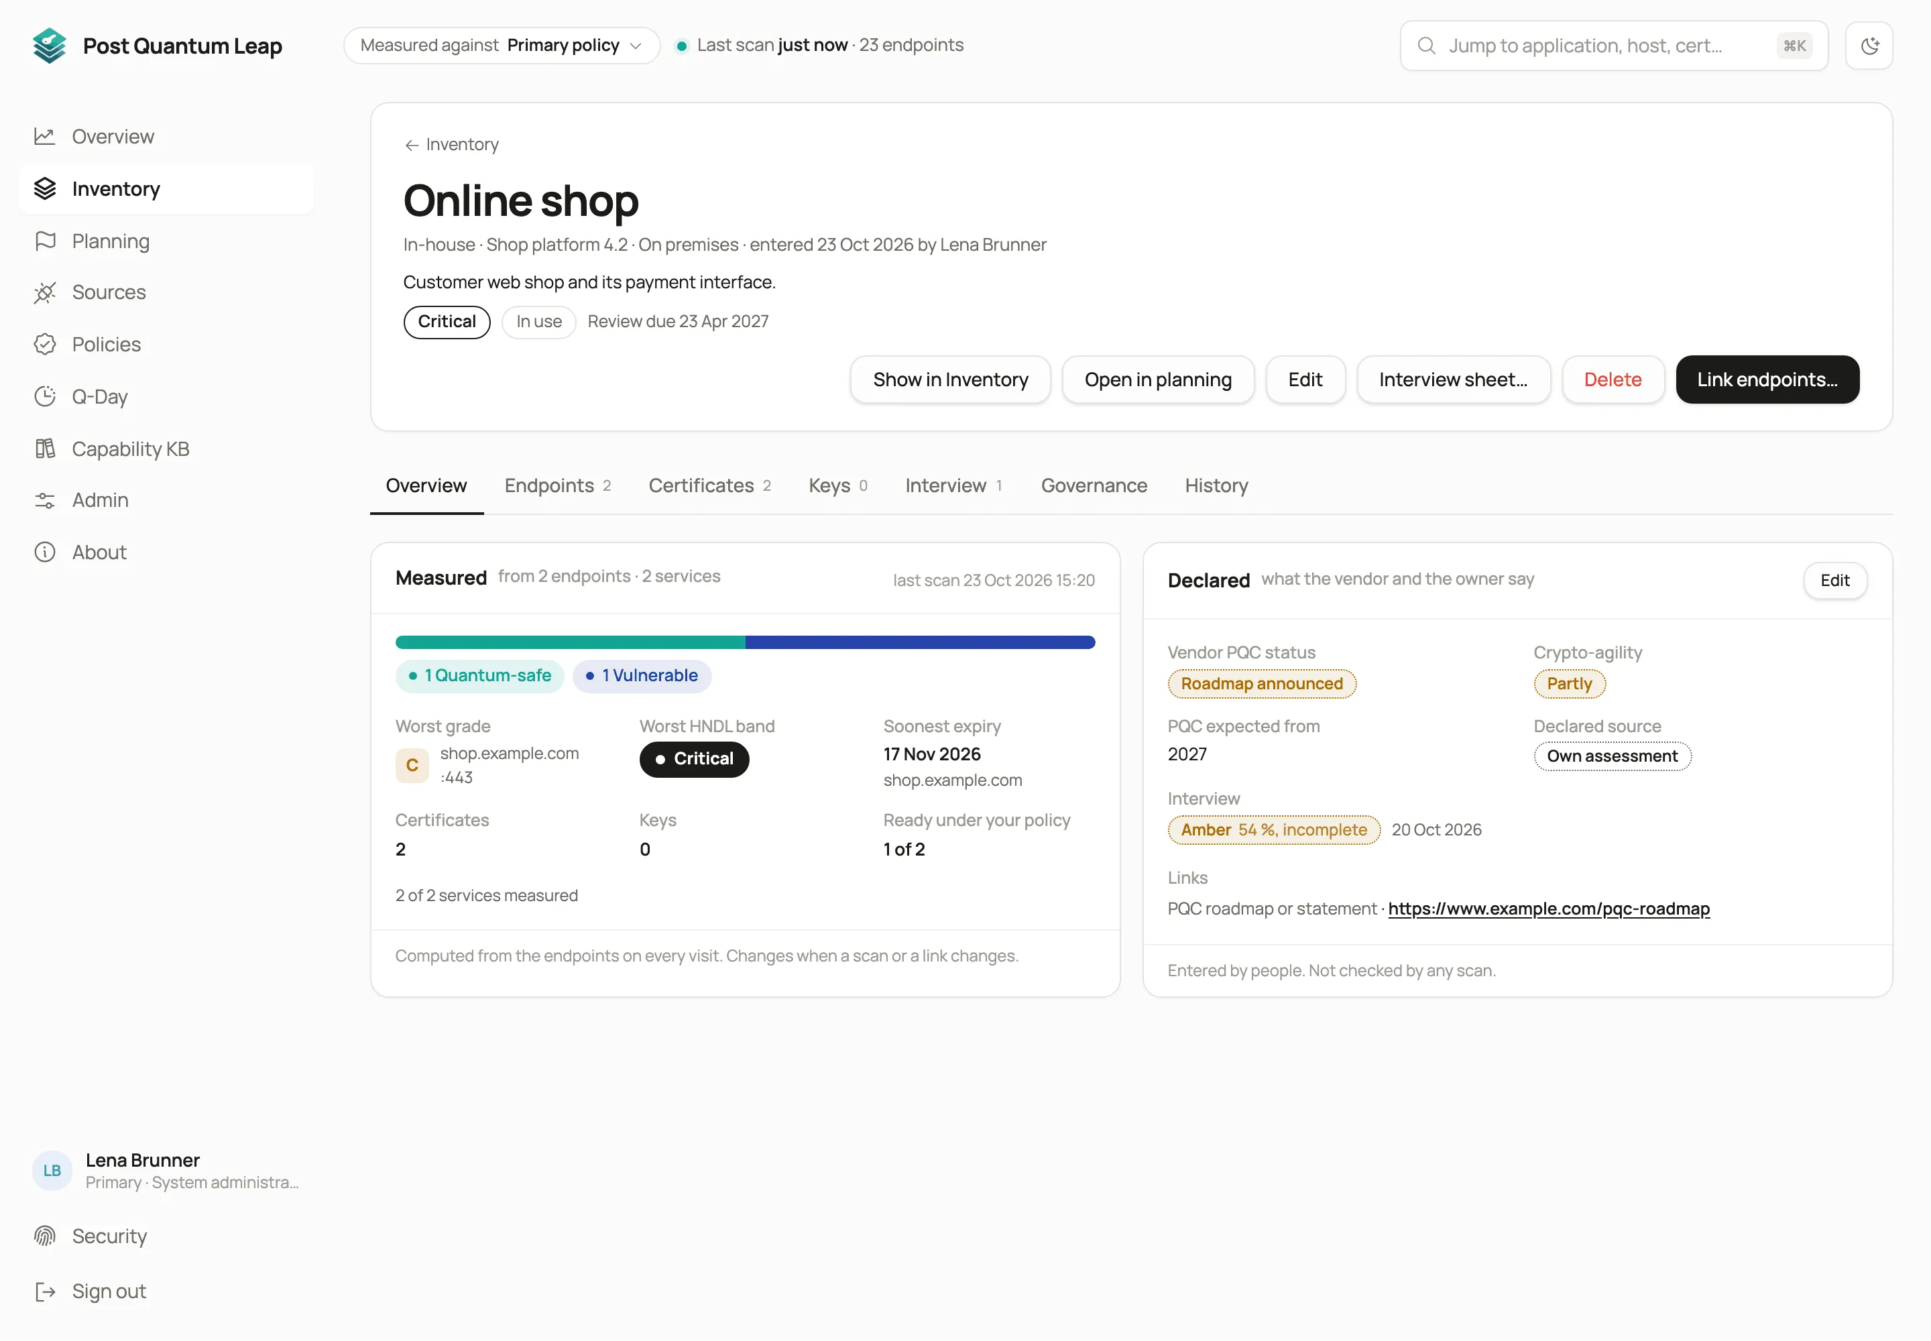
Task: Switch to the Endpoints tab
Action: click(x=558, y=485)
